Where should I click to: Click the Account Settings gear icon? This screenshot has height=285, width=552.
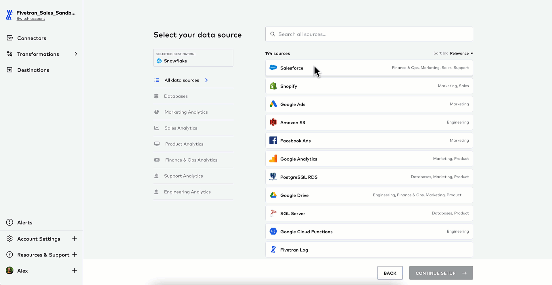click(10, 239)
